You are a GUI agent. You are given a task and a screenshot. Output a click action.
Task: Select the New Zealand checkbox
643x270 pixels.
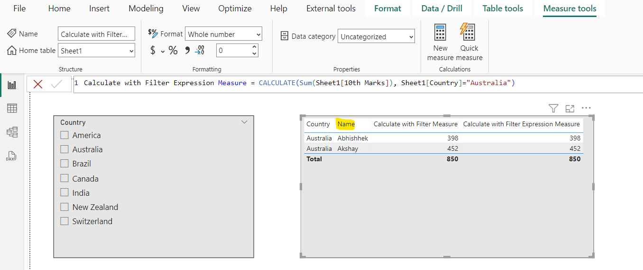[65, 207]
